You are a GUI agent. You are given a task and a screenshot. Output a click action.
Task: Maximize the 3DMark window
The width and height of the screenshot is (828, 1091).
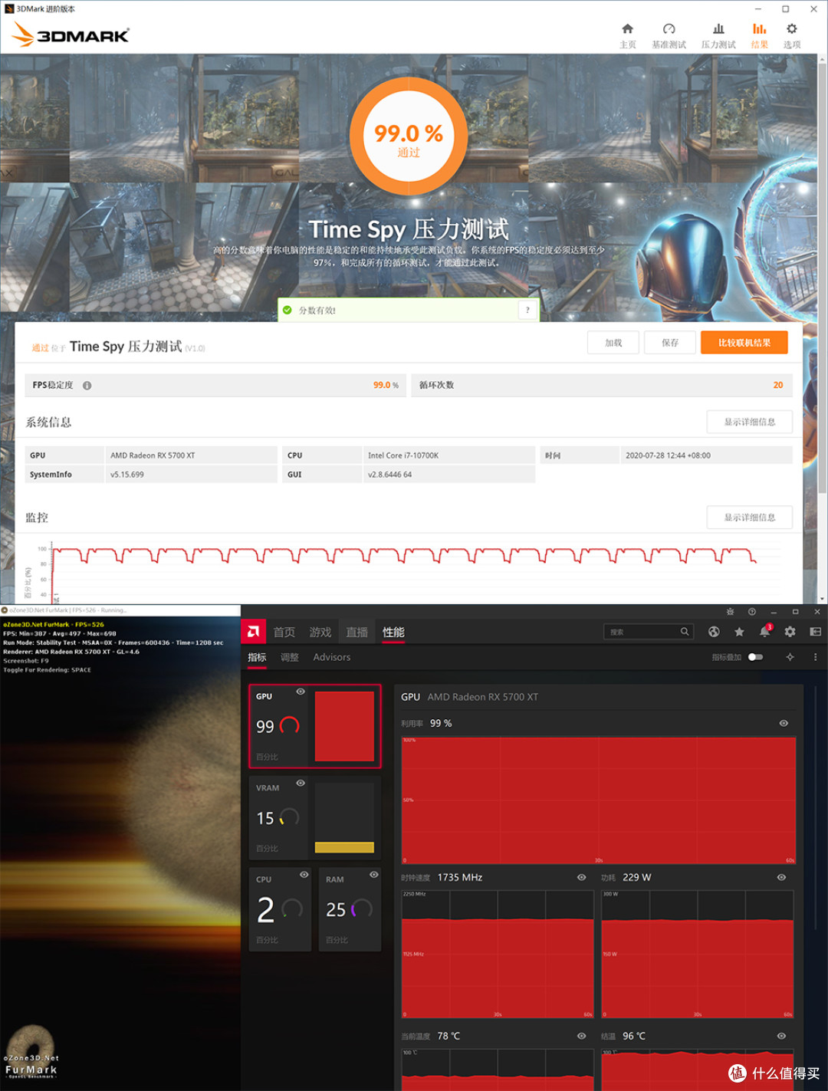pos(786,9)
